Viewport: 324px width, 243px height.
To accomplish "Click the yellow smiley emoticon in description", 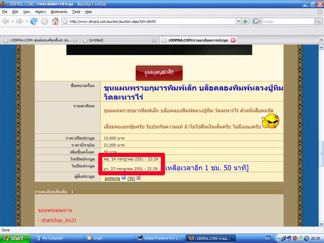I will [x=271, y=121].
